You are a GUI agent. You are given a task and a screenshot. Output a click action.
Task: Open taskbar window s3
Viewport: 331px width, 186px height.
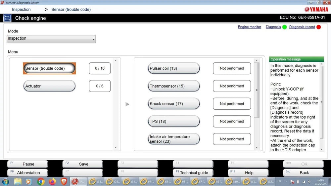[130, 181]
